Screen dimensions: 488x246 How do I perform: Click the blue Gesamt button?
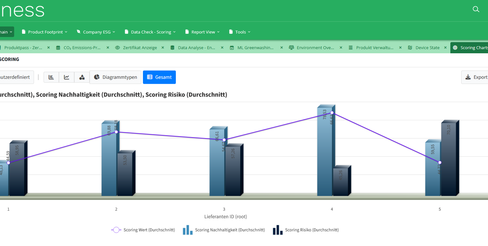[x=159, y=77]
